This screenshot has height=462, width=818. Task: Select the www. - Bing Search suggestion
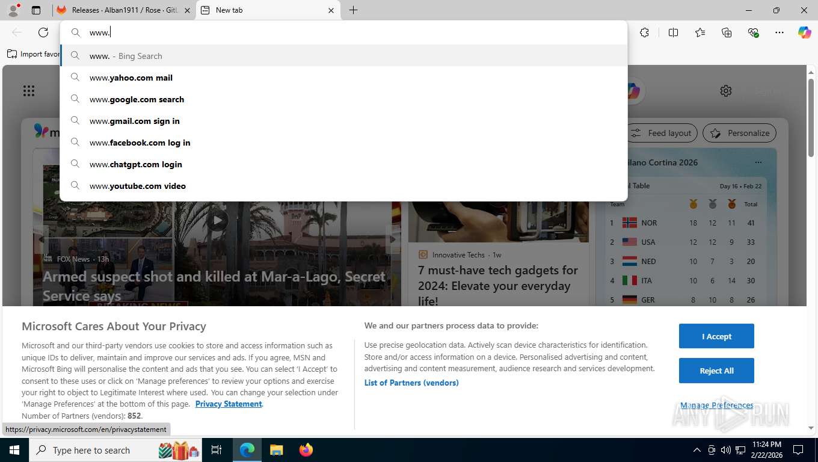pyautogui.click(x=343, y=56)
